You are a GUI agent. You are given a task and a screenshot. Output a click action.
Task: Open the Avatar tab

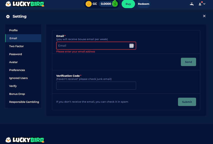click(x=23, y=62)
